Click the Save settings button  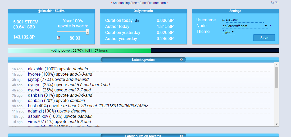[x=264, y=38]
